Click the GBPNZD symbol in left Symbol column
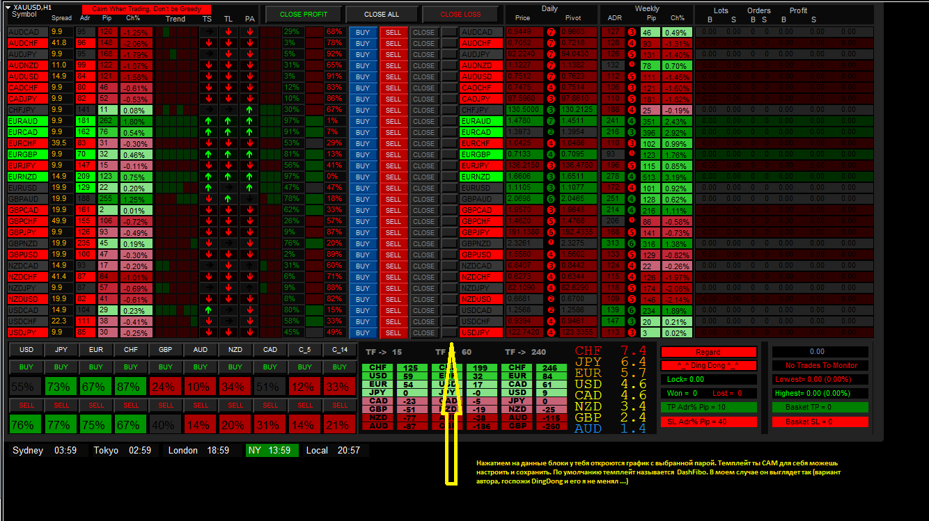This screenshot has width=929, height=521. [27, 243]
